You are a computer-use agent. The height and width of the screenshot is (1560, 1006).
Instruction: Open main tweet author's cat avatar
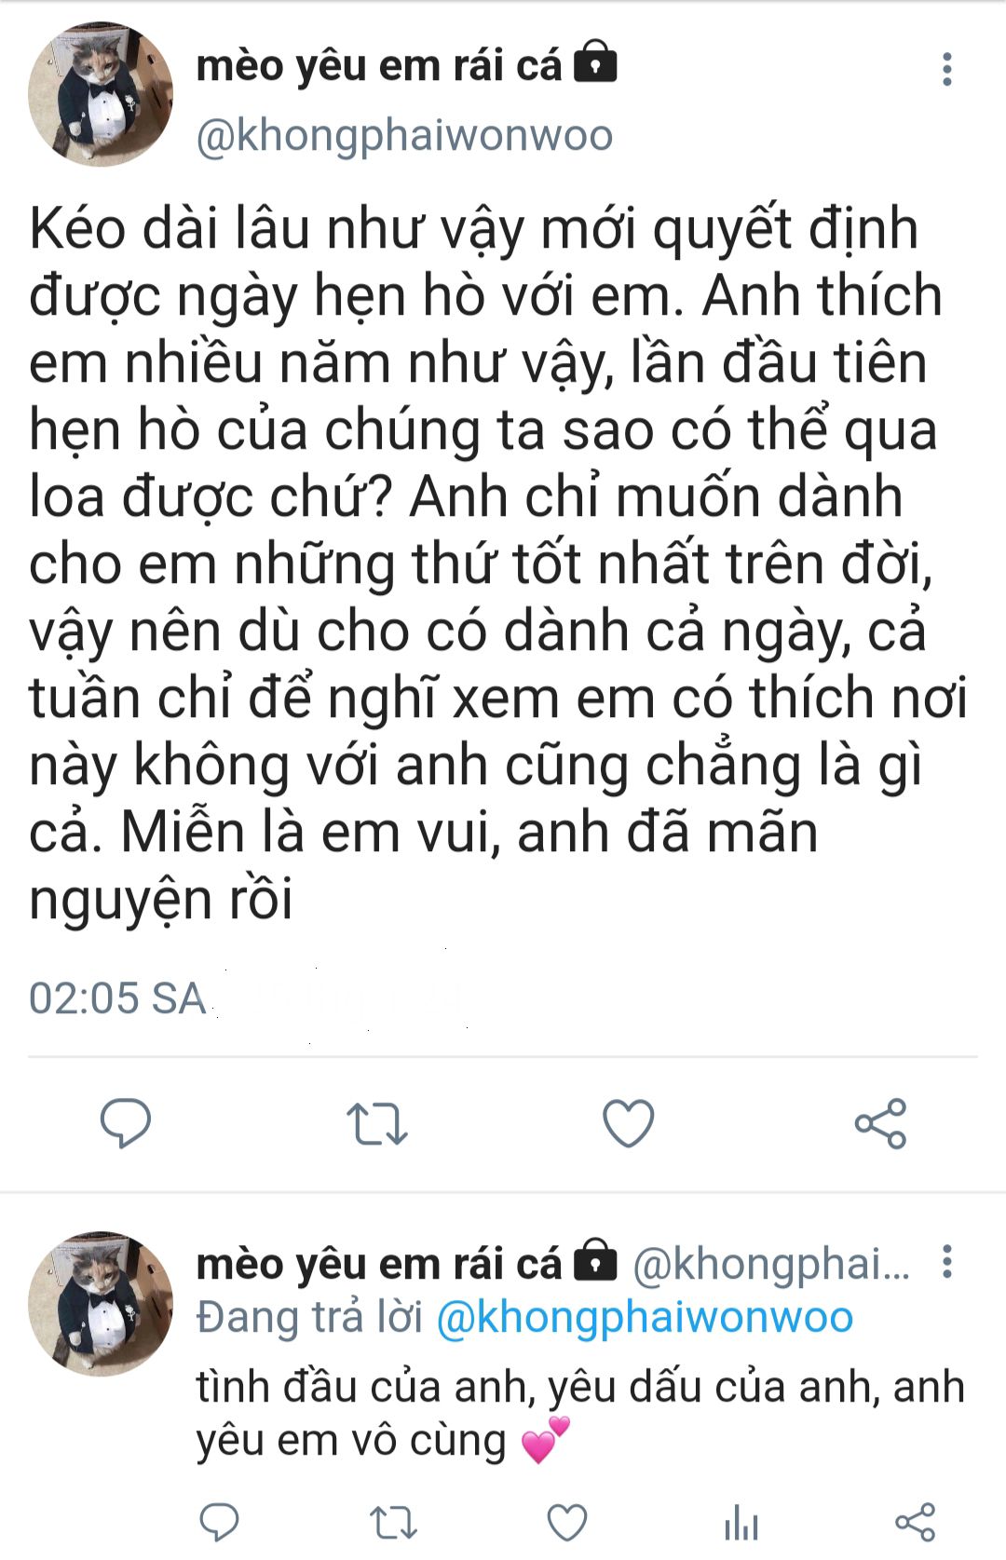click(x=101, y=95)
